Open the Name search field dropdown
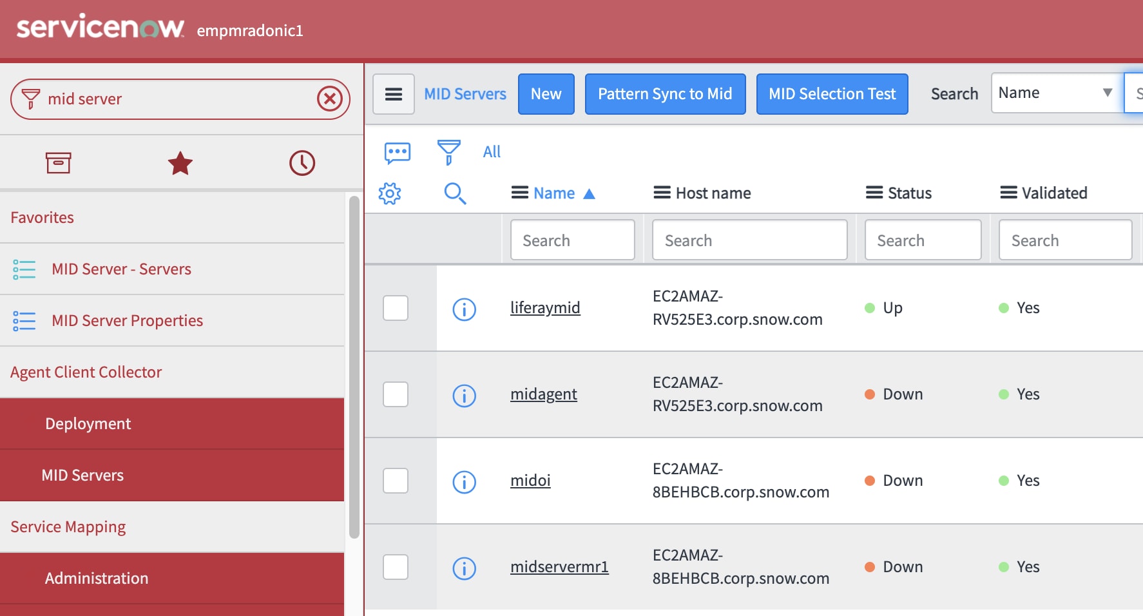1143x616 pixels. point(1057,93)
